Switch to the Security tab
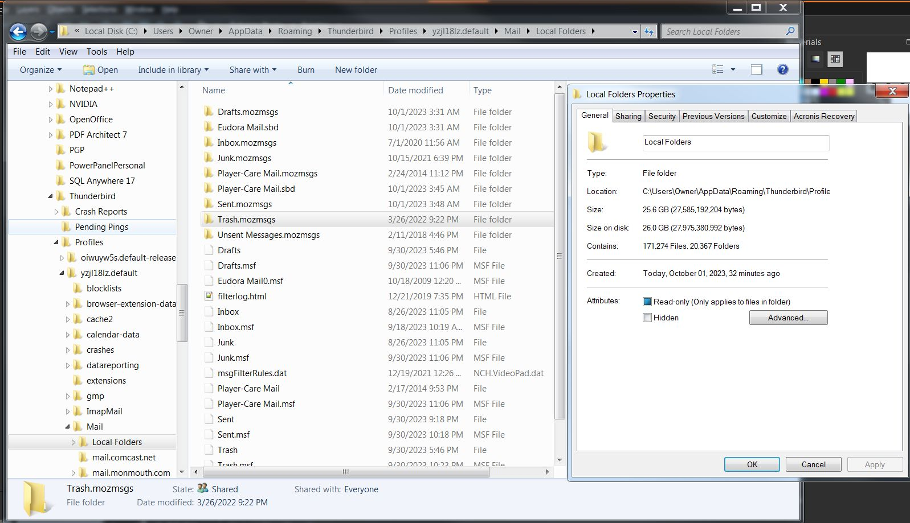Screen dimensions: 910x523 click(x=662, y=116)
